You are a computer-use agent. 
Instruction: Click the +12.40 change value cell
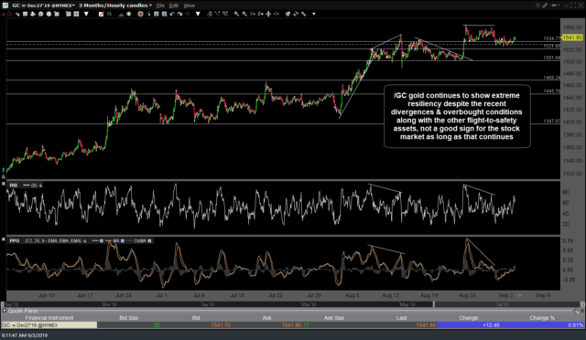click(491, 325)
